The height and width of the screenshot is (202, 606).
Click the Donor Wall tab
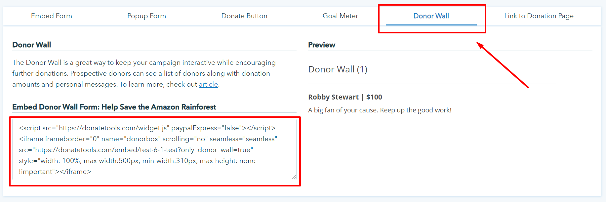(x=431, y=16)
